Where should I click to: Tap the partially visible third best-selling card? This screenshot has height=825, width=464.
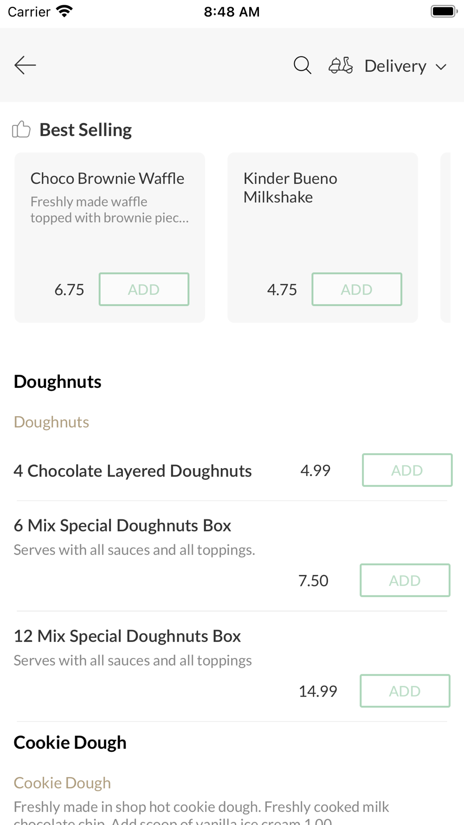pos(445,238)
